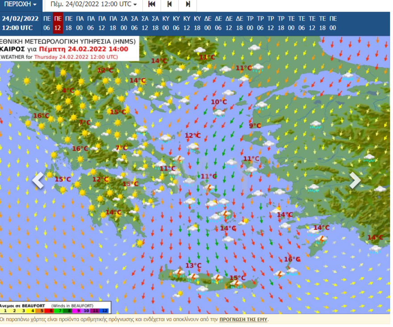Click the 9°C temperature label on map
The image size is (393, 327).
pyautogui.click(x=255, y=126)
